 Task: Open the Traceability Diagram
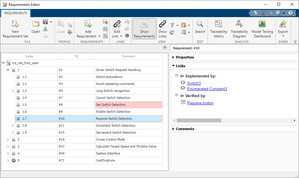pyautogui.click(x=239, y=28)
